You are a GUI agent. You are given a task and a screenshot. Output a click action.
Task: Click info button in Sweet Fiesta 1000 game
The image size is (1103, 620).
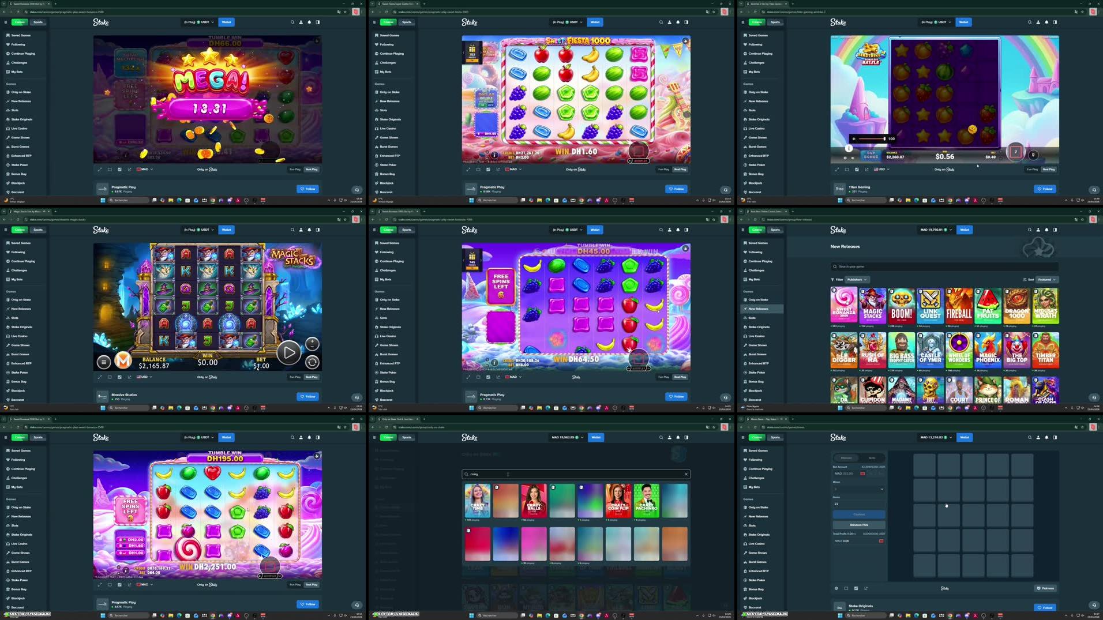pyautogui.click(x=494, y=155)
